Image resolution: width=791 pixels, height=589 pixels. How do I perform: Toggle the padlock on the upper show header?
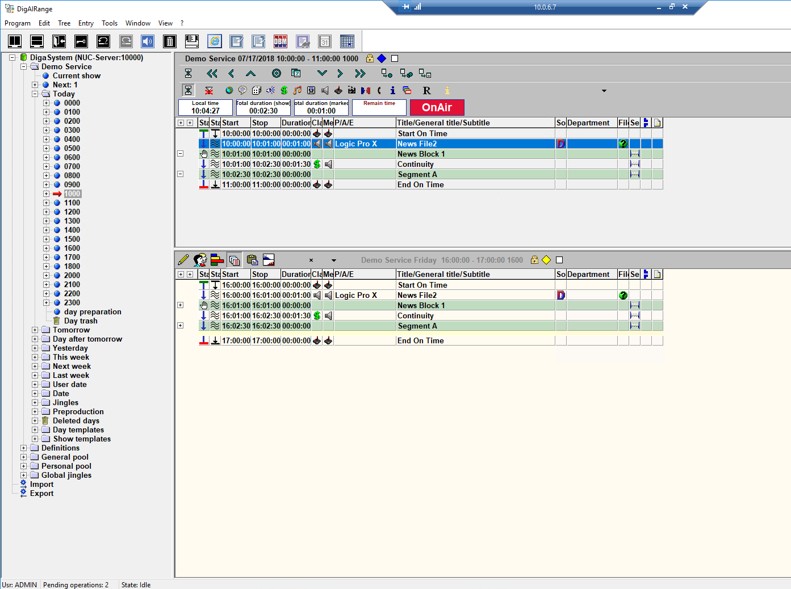click(x=370, y=58)
